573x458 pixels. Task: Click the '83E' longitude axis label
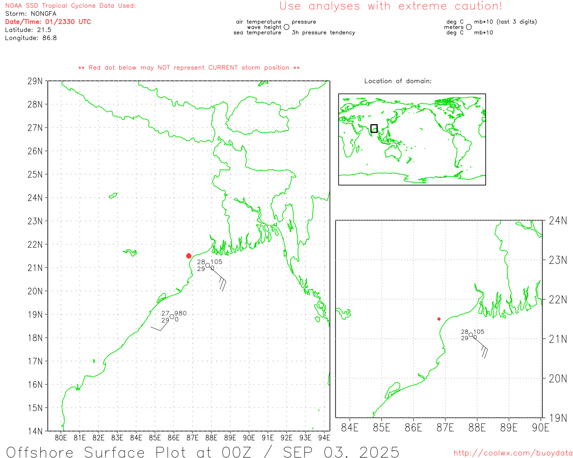coord(117,437)
